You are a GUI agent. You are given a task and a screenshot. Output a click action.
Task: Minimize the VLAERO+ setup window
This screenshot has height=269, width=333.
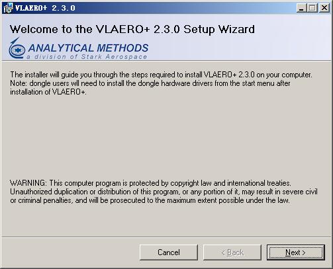301,8
